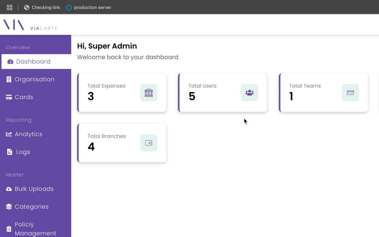This screenshot has height=237, width=379.
Task: Open the Dashboard menu item
Action: pos(33,62)
